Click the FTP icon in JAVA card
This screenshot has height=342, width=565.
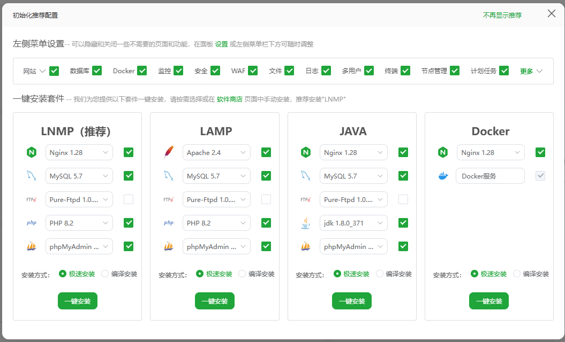point(306,199)
